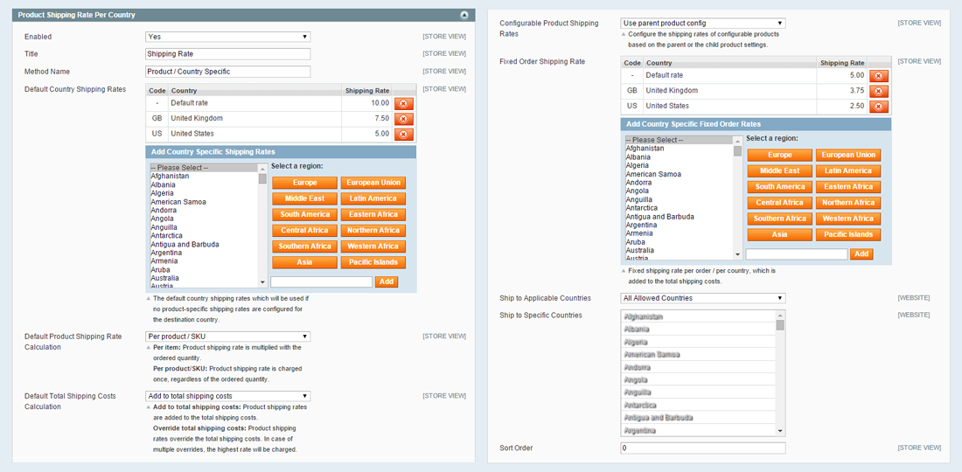Click Add button under fixed order rates
The width and height of the screenshot is (962, 472).
pos(861,254)
